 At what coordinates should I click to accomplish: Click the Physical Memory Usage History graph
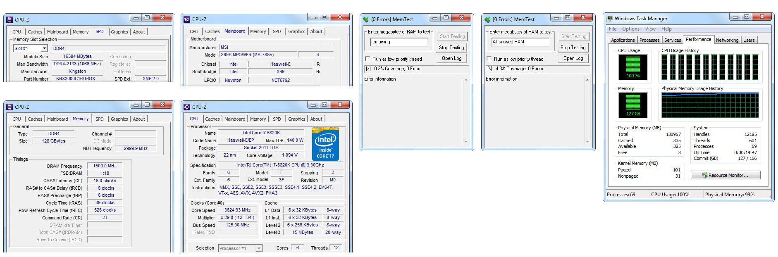710,105
